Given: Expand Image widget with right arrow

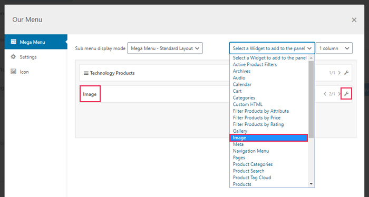Looking at the screenshot, I should [x=339, y=94].
